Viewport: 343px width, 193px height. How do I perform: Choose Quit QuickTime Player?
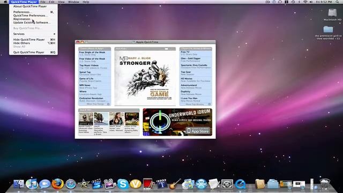point(33,53)
